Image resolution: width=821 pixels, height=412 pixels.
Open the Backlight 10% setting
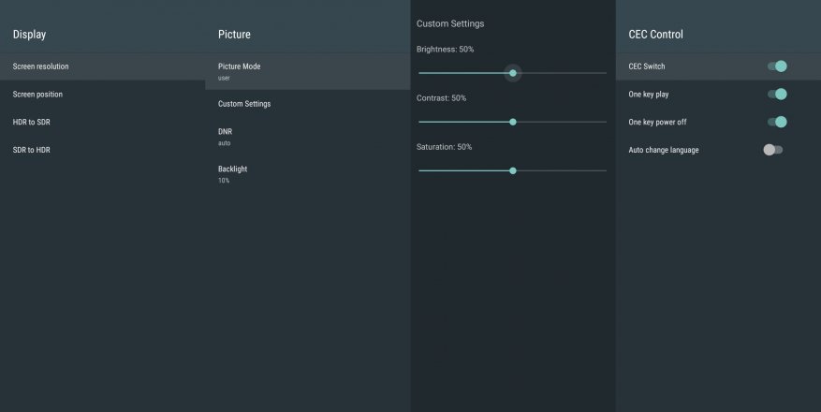pyautogui.click(x=232, y=173)
